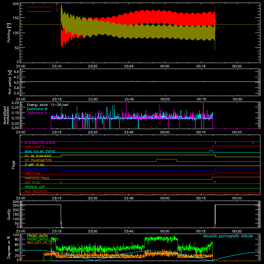Click the FLARE_FLAG label
This screenshot has height=264, width=264.
click(34, 165)
